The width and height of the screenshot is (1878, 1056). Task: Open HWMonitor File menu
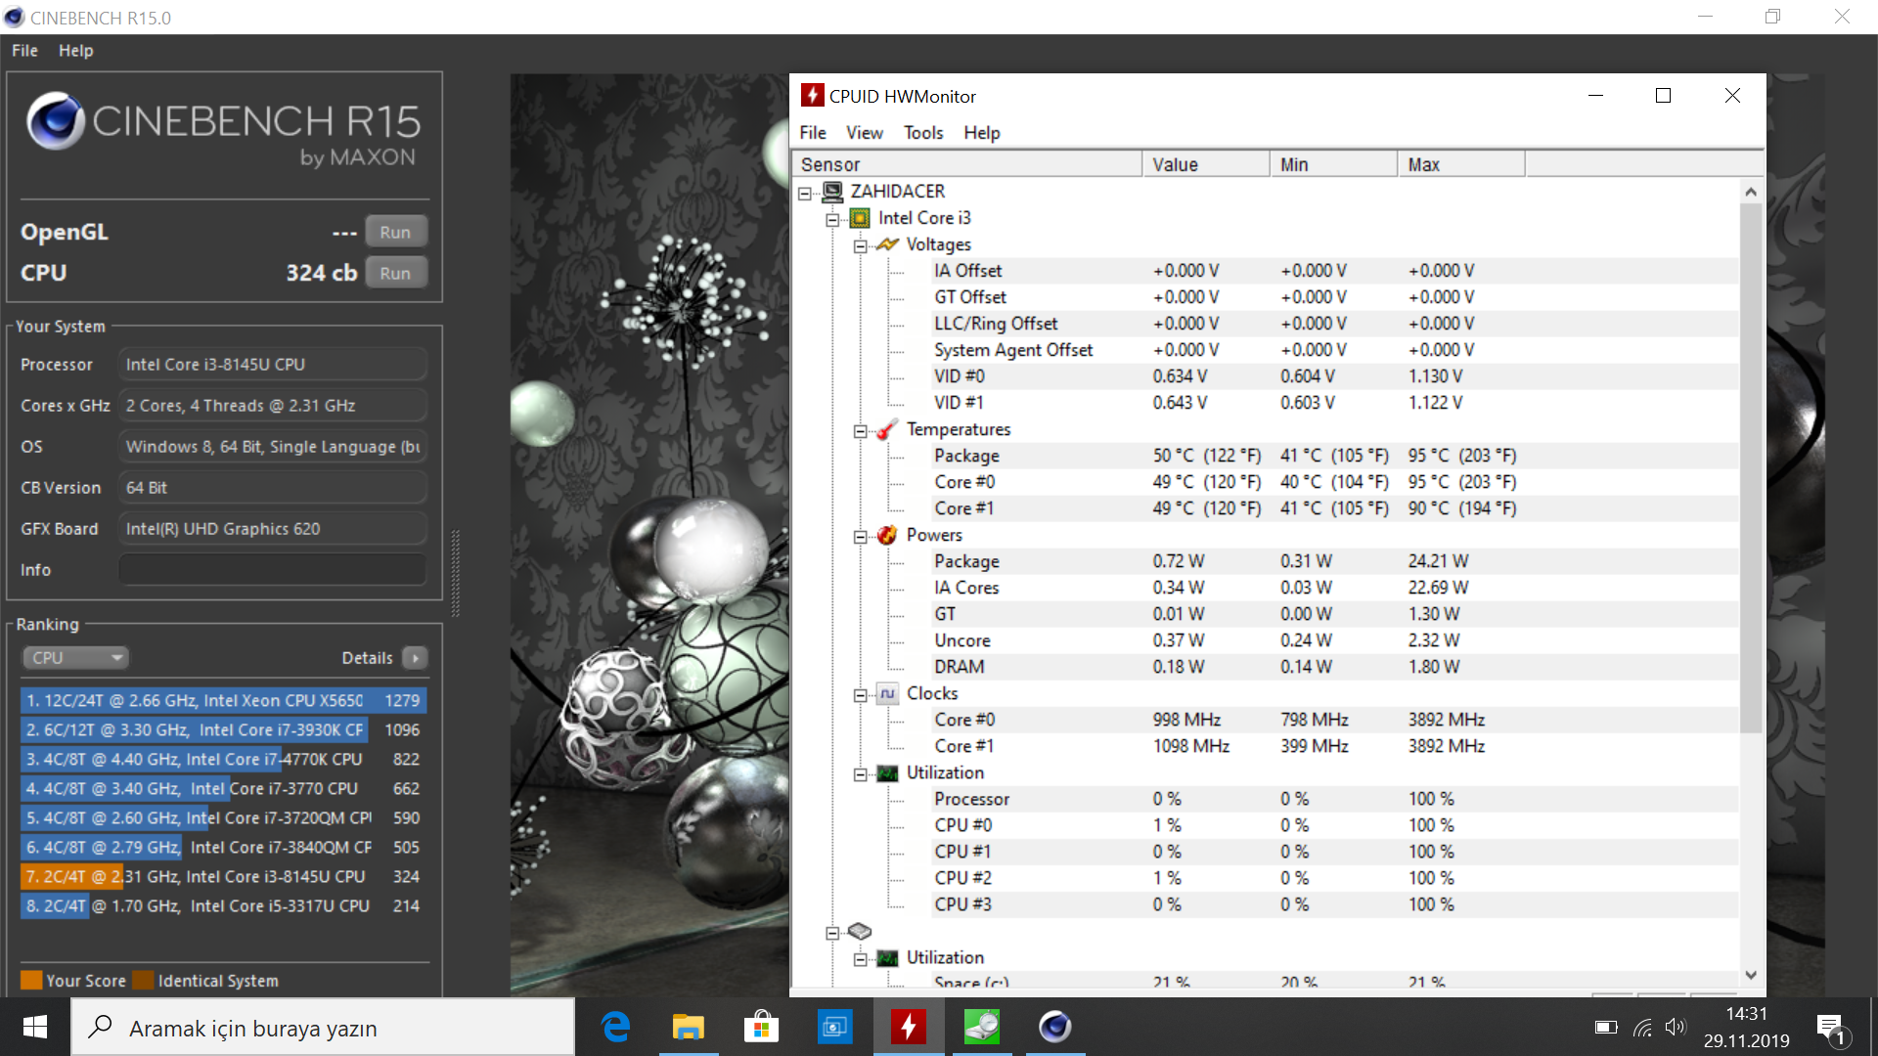click(813, 133)
